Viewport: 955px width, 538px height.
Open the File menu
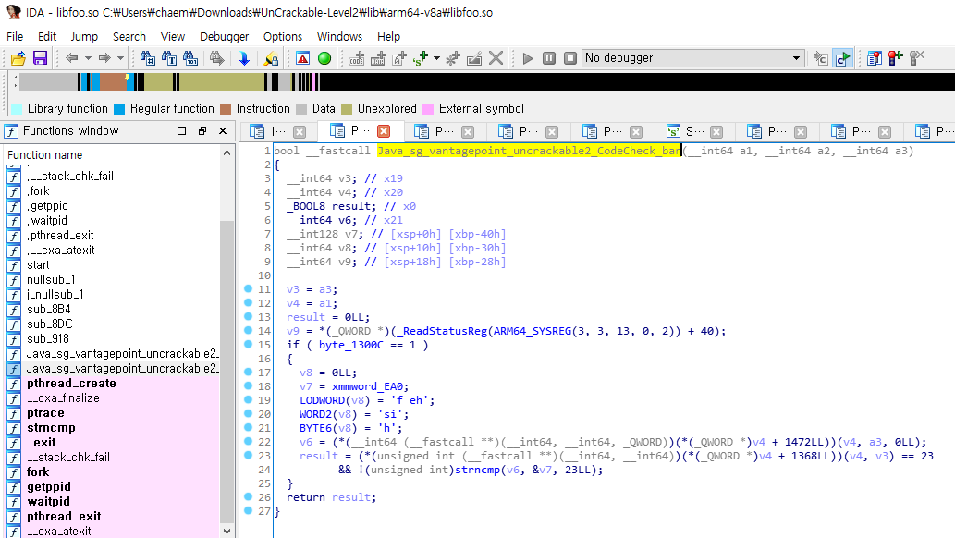coord(15,37)
